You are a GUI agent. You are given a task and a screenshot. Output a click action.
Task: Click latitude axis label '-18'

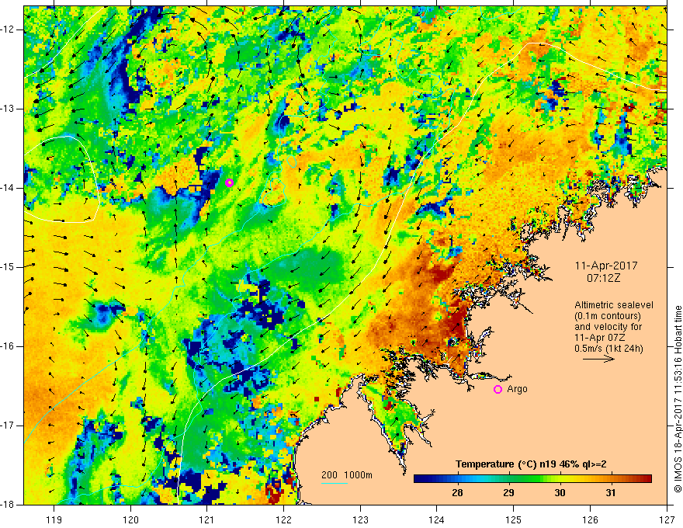[9, 505]
